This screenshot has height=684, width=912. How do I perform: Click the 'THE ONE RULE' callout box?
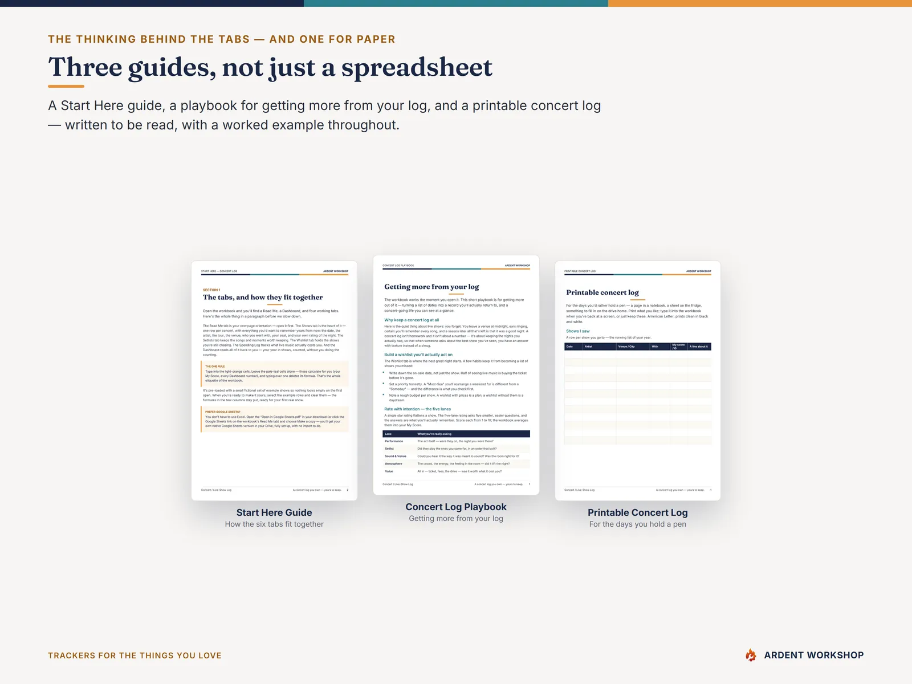coord(275,373)
